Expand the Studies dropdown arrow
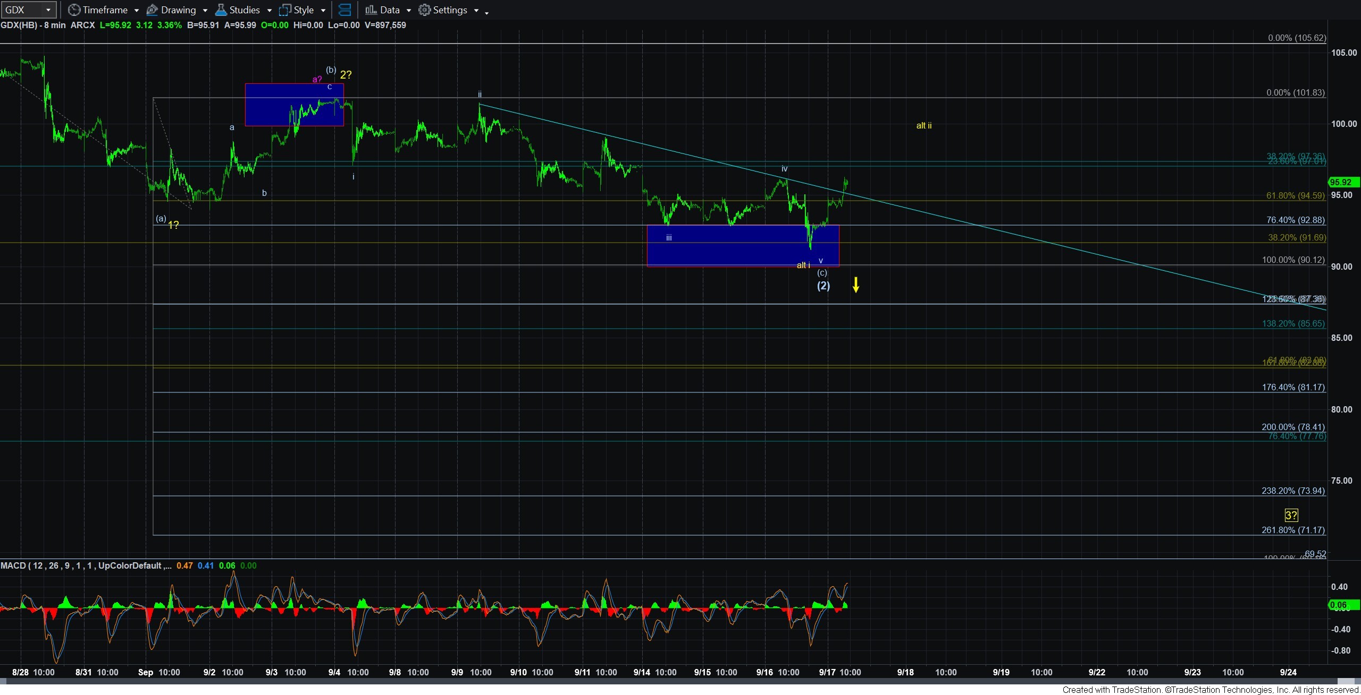The width and height of the screenshot is (1361, 695). coord(269,11)
